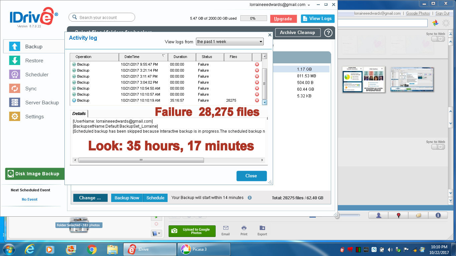
Task: Toggle the lower Sync to Web switch
Action: click(438, 147)
